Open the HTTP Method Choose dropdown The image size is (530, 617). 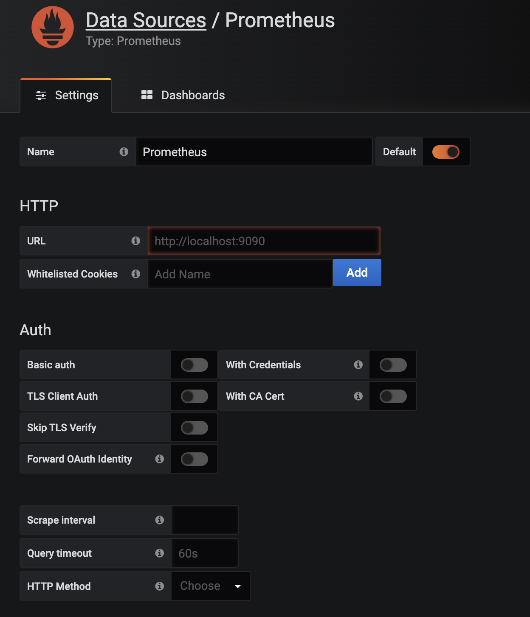(x=210, y=586)
